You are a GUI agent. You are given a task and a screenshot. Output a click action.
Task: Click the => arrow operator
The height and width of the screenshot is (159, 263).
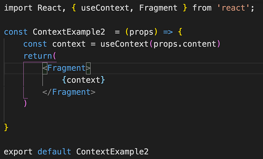168,32
